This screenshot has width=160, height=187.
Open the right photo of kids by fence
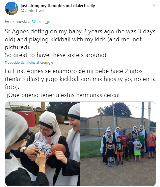[x=118, y=143]
